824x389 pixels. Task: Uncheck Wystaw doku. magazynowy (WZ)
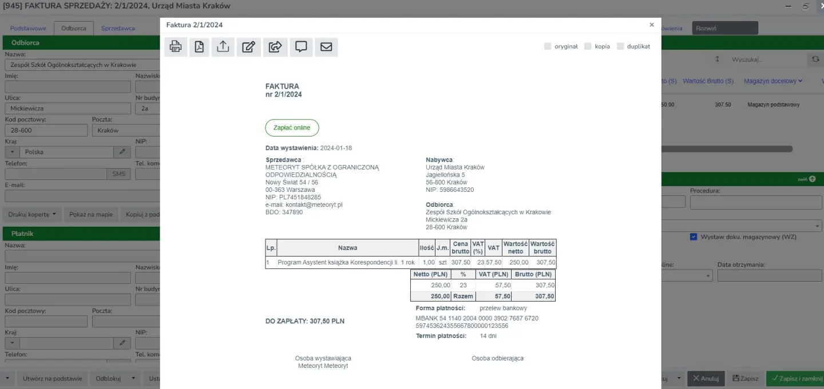click(694, 236)
